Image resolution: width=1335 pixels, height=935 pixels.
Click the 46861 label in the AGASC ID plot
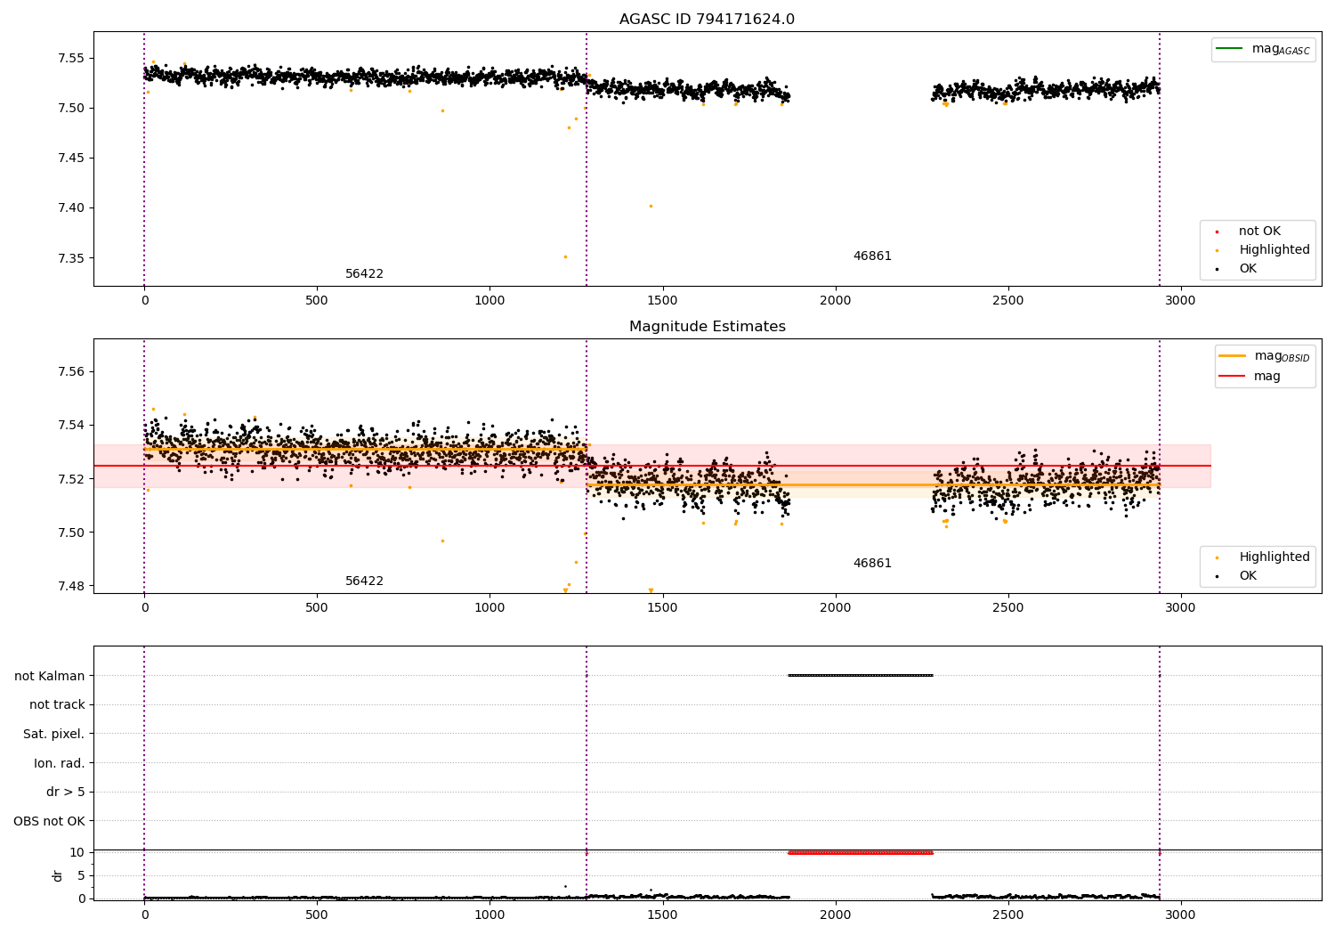(872, 256)
